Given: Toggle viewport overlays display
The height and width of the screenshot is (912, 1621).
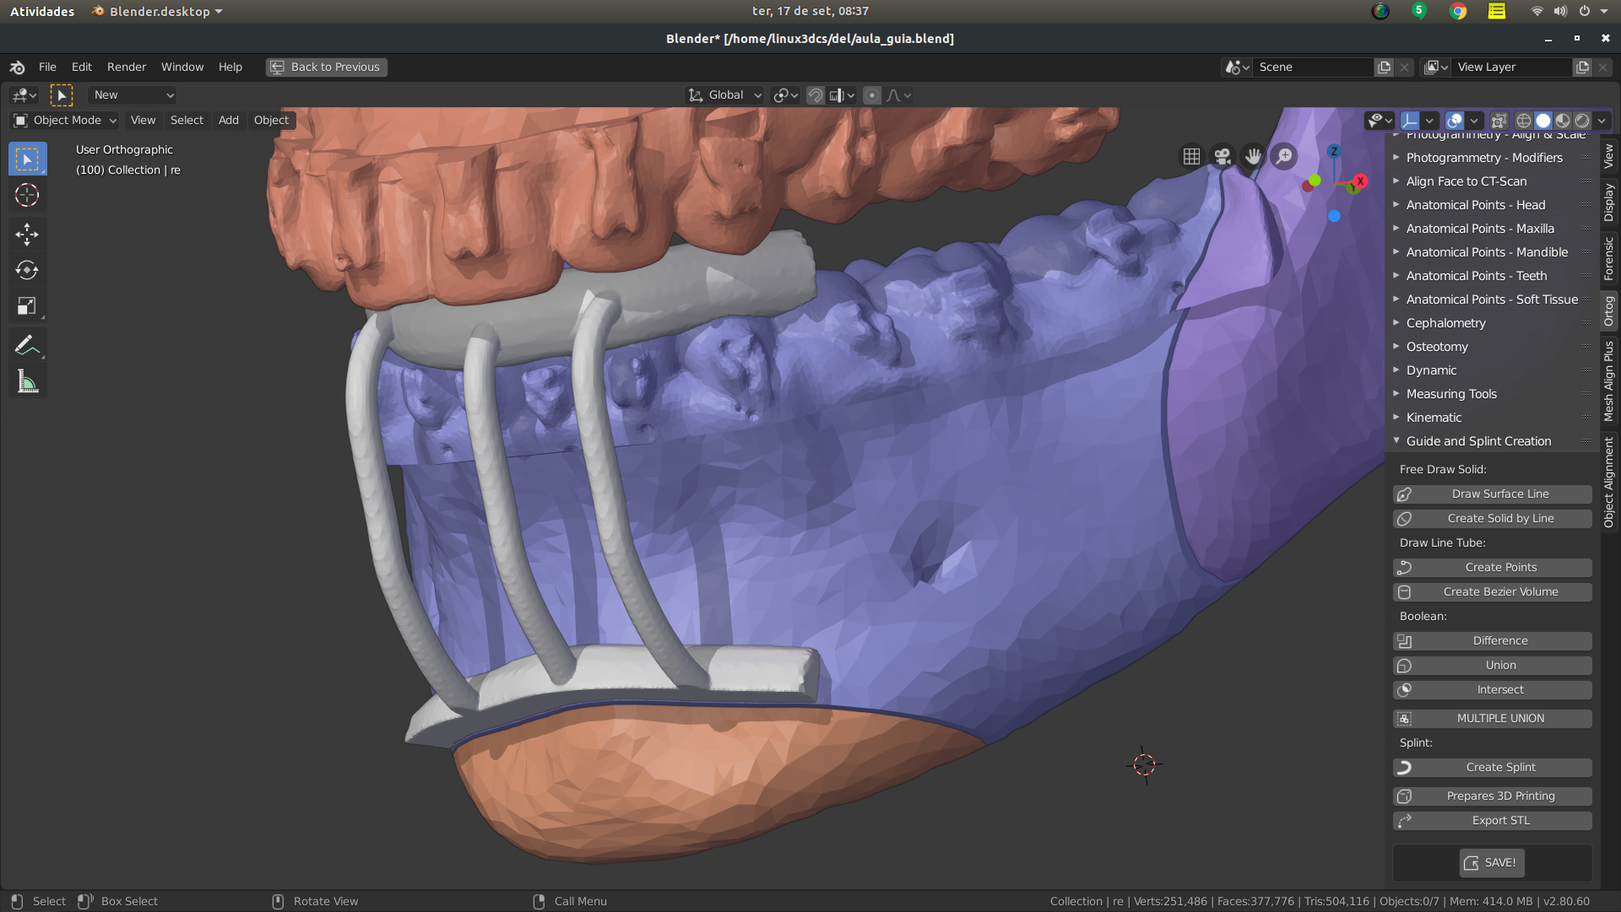Looking at the screenshot, I should click(1454, 121).
